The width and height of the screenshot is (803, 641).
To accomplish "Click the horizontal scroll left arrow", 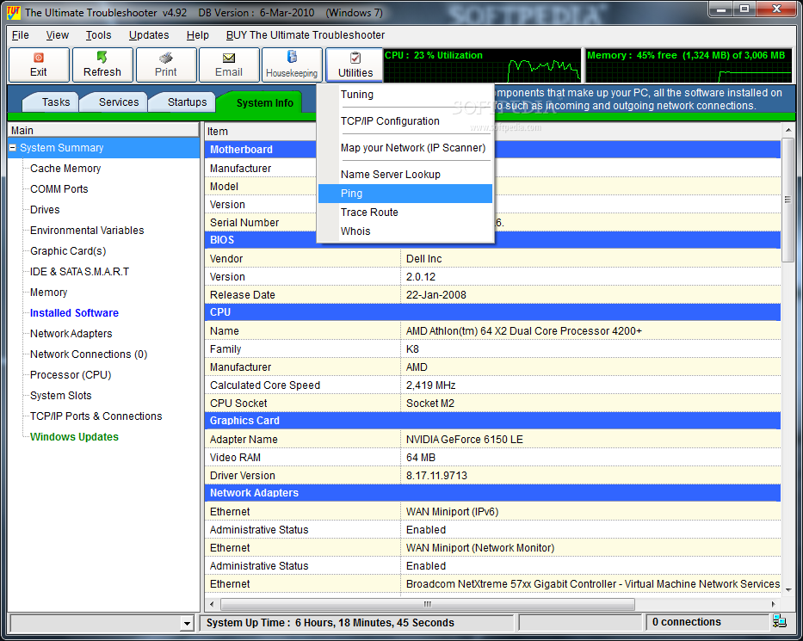I will click(x=212, y=604).
